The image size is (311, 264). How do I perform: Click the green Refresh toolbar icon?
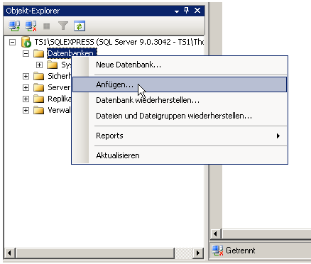coord(80,26)
